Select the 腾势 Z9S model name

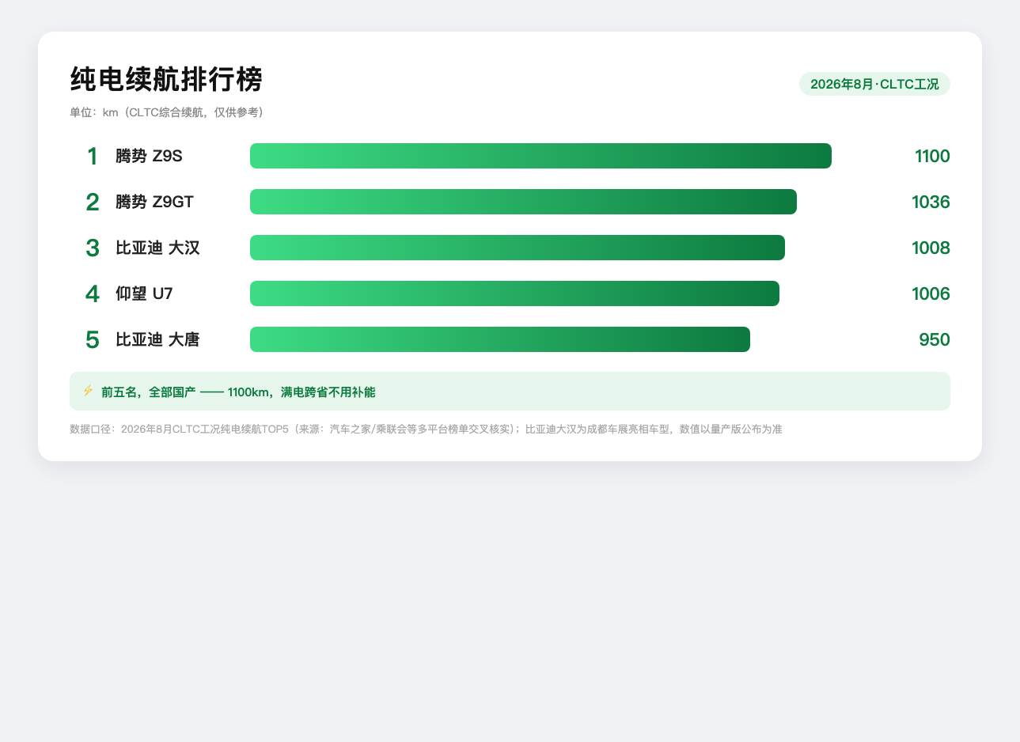coord(149,156)
